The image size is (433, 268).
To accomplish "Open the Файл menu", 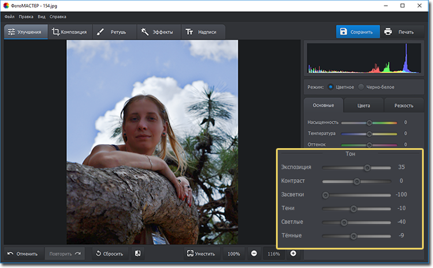I will tap(9, 17).
